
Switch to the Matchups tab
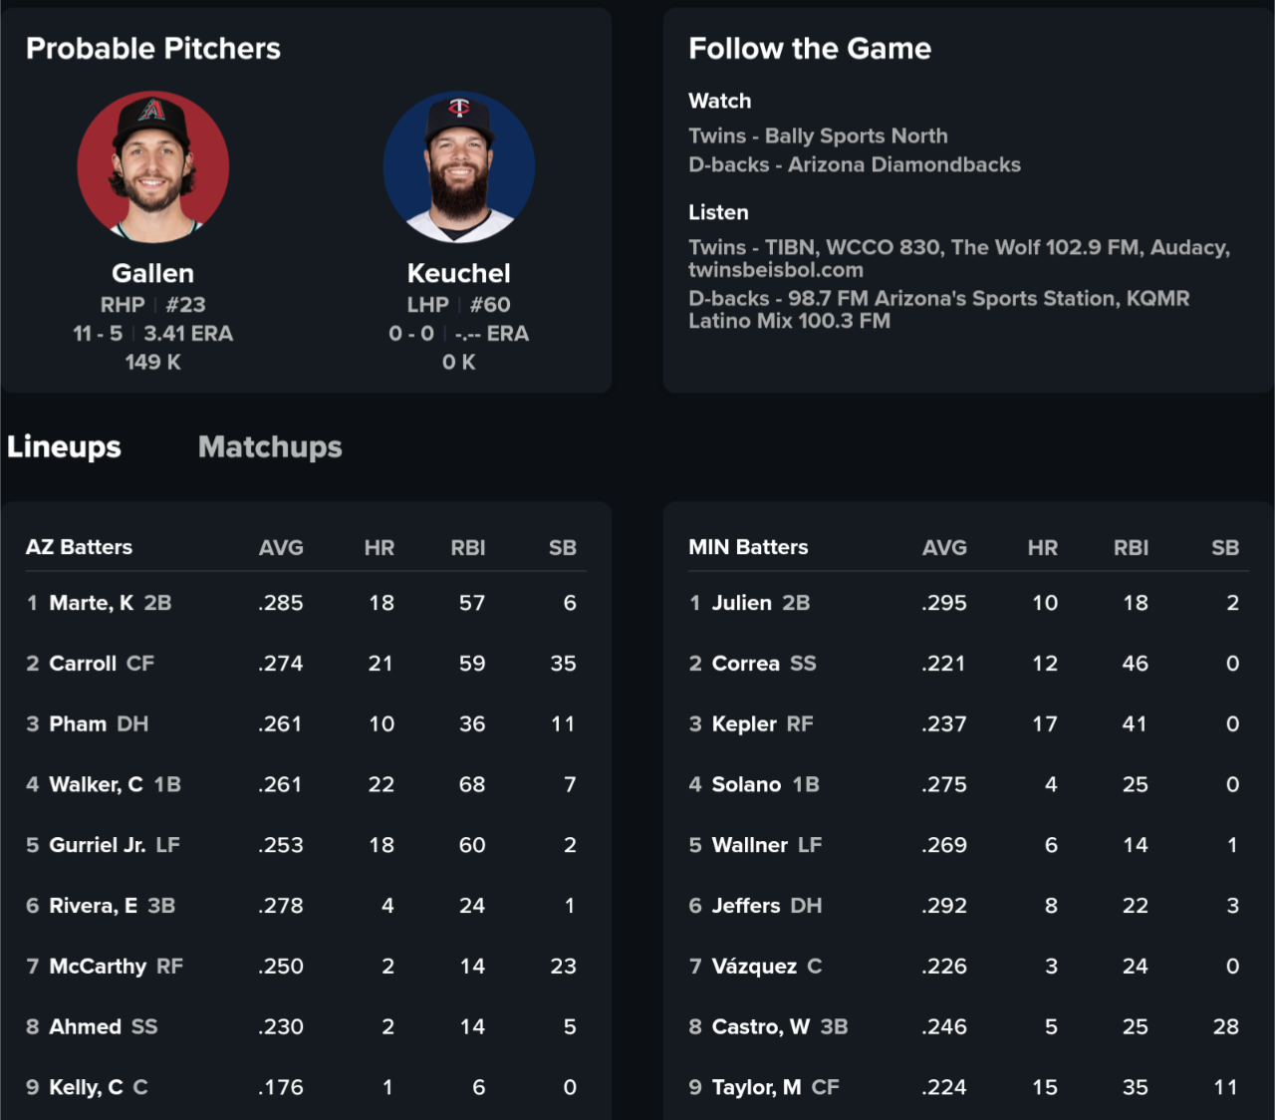[270, 446]
